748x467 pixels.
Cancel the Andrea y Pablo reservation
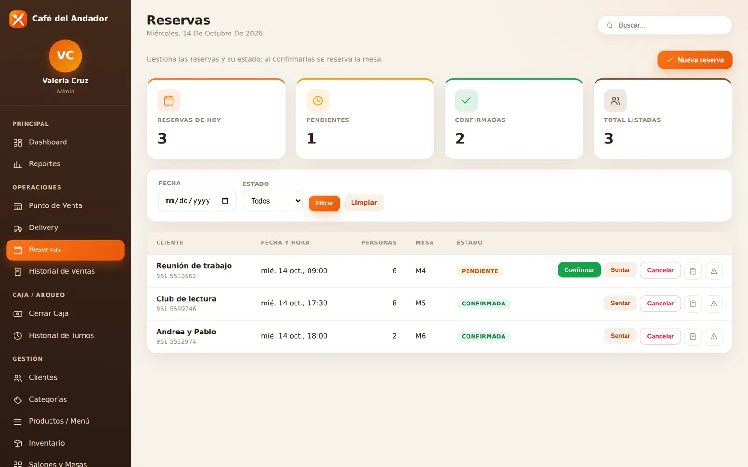tap(660, 336)
